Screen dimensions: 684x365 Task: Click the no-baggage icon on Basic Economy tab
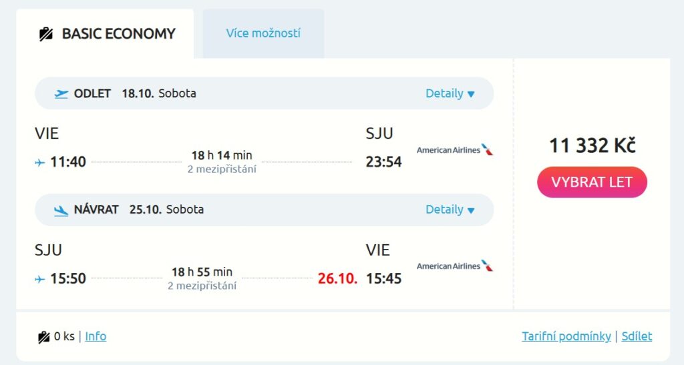pyautogui.click(x=45, y=34)
